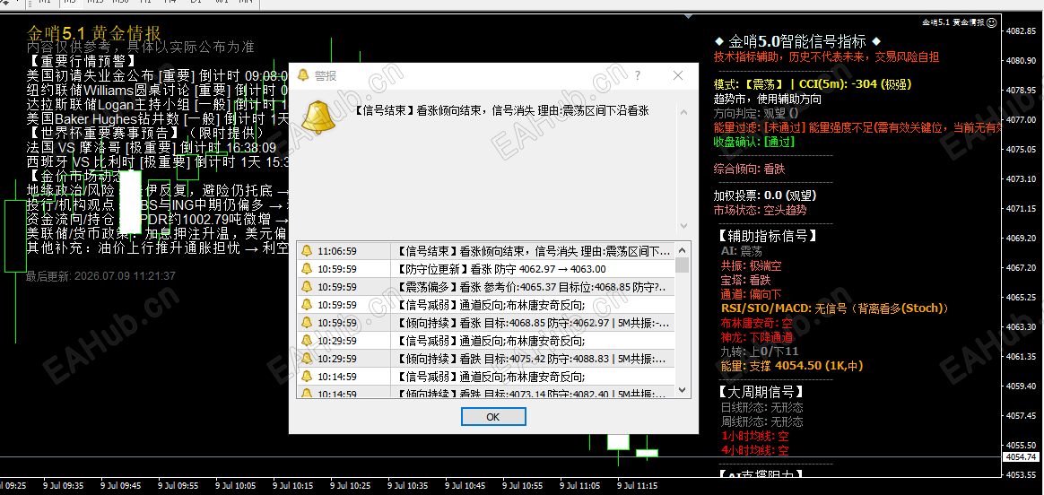Image resolution: width=1044 pixels, height=495 pixels.
Task: Click the bell icon of the 10:59:59 倾向持续 row
Action: (306, 323)
